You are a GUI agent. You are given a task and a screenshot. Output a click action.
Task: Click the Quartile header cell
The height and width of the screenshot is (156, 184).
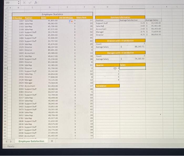pos(107,65)
